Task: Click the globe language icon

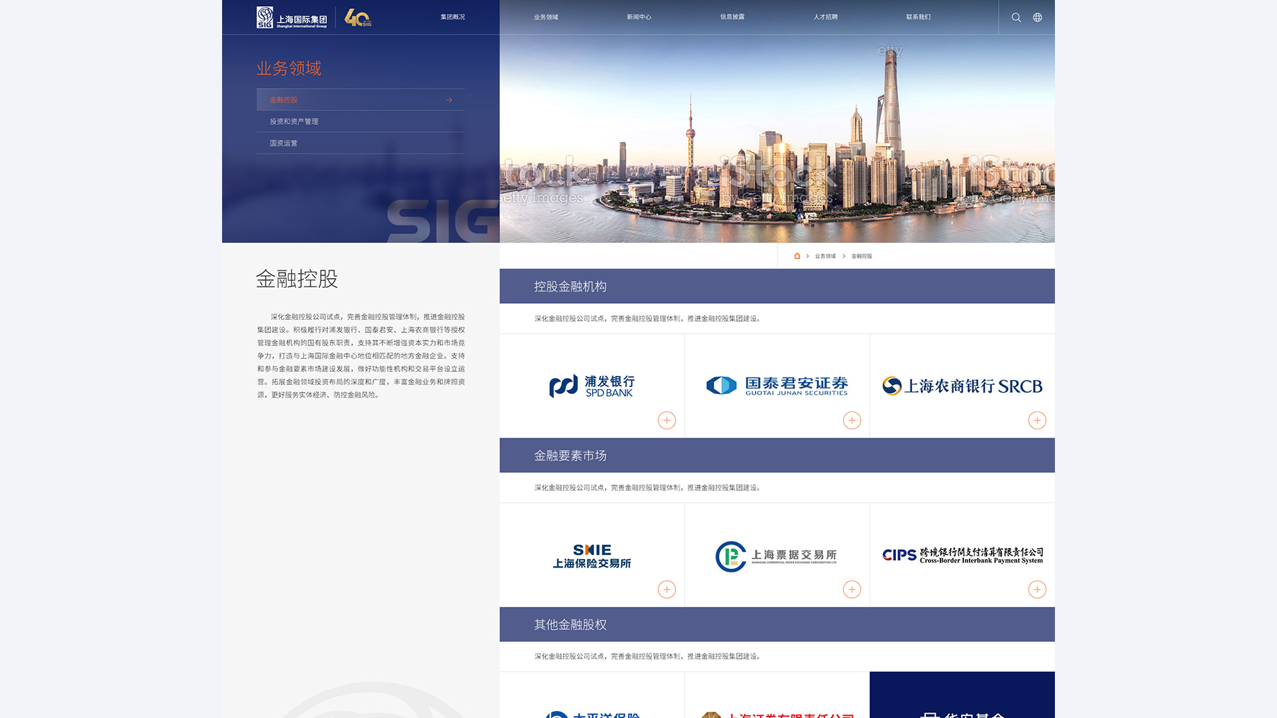Action: coord(1038,17)
